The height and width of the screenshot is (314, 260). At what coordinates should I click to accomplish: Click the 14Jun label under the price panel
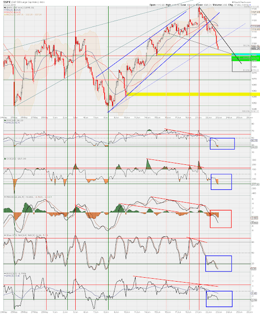point(147,117)
